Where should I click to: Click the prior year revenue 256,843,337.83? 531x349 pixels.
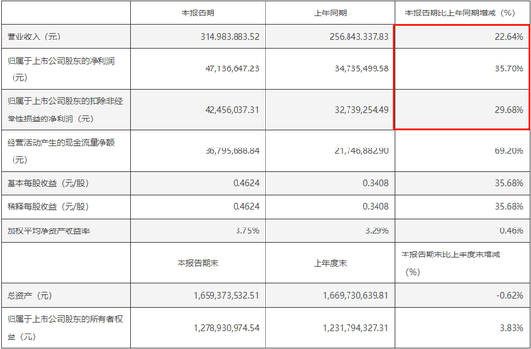(359, 37)
